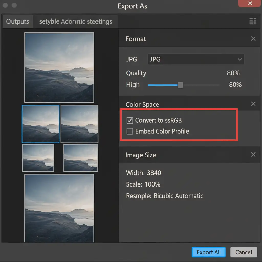Viewport: 262px width, 262px height.
Task: Select the blue-highlighted preview thumbnail
Action: 41,124
